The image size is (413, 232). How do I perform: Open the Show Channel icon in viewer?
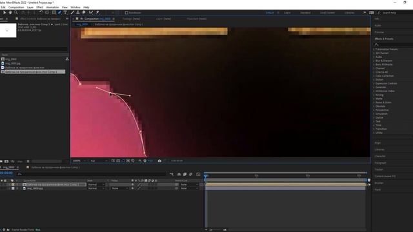pos(140,160)
